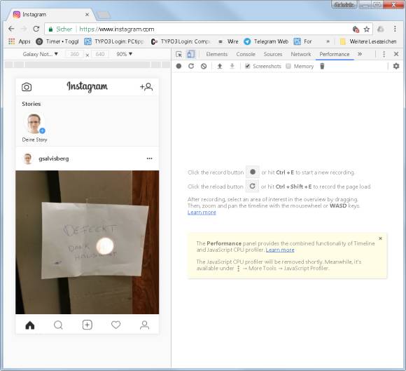Click the Apps bookmarks shortcut

point(20,41)
